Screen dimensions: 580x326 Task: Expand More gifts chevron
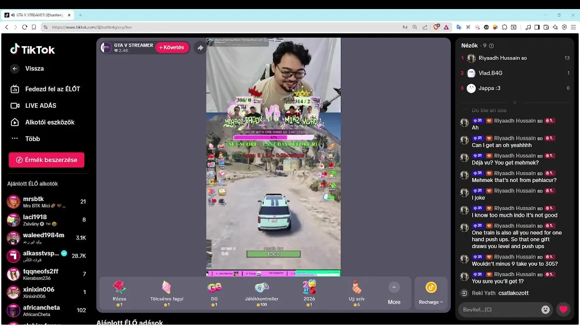(x=394, y=287)
